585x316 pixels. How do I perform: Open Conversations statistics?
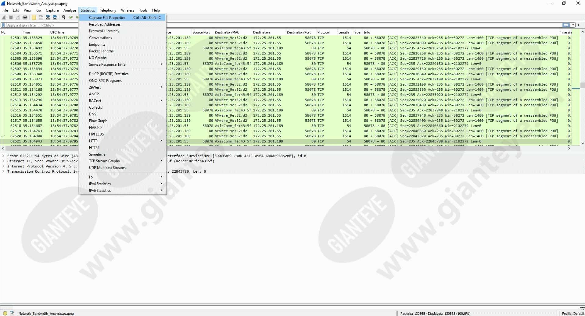coord(122,37)
